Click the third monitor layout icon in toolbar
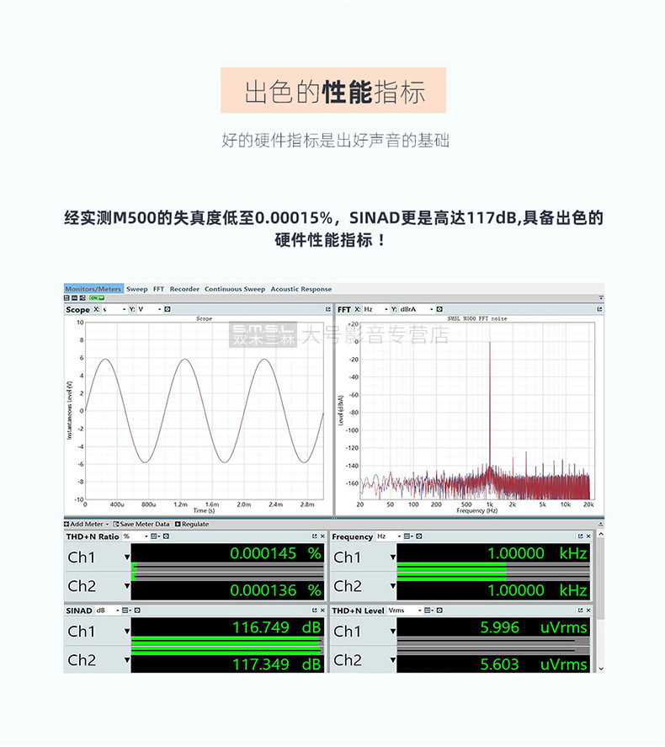Image resolution: width=665 pixels, height=747 pixels. point(82,298)
